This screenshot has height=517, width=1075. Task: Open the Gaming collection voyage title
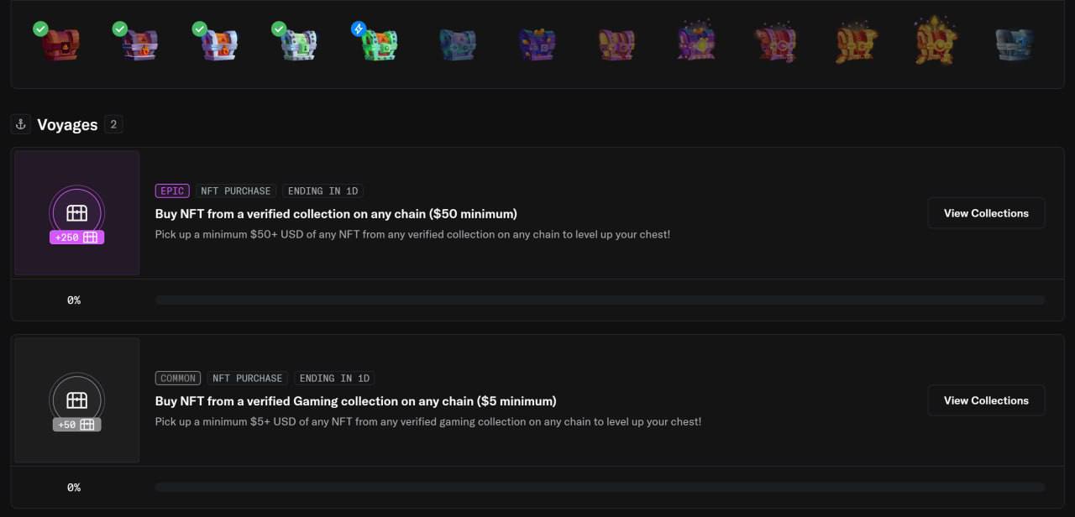click(355, 401)
